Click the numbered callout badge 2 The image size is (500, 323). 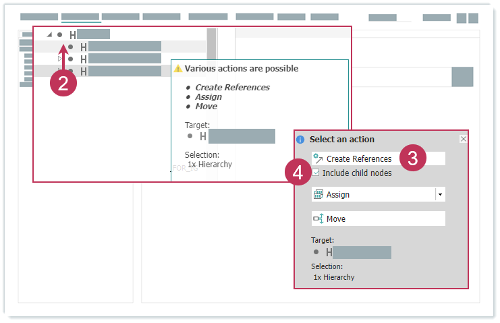63,82
